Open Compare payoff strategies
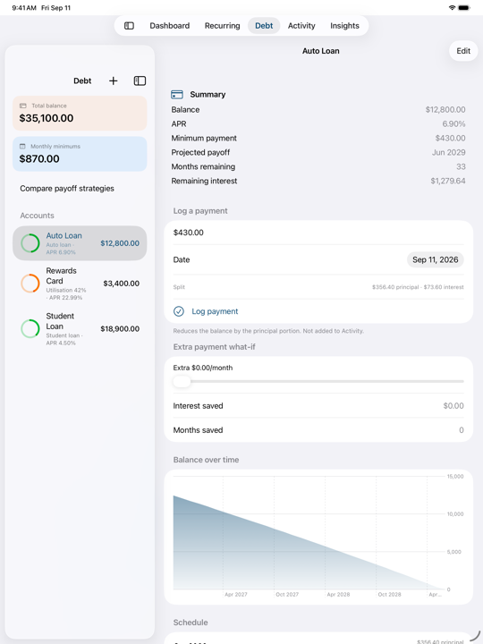Screen dimensions: 483x644 coord(67,189)
